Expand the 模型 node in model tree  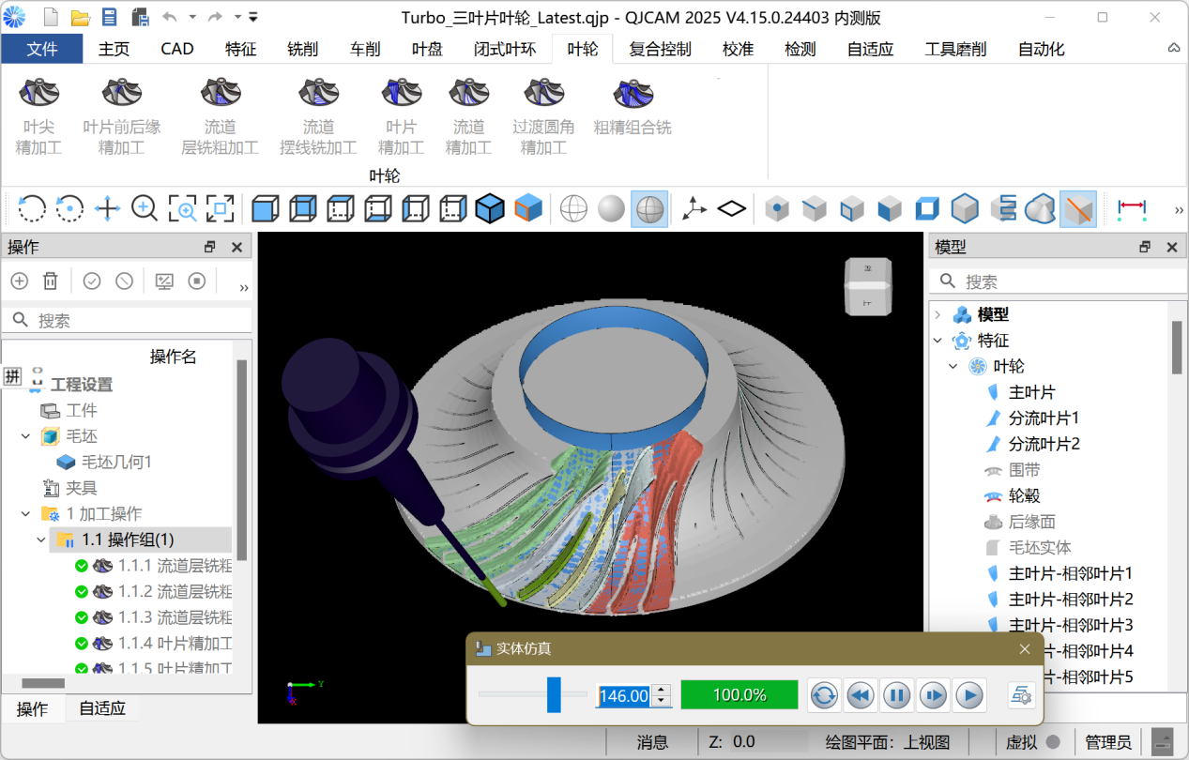coord(937,315)
